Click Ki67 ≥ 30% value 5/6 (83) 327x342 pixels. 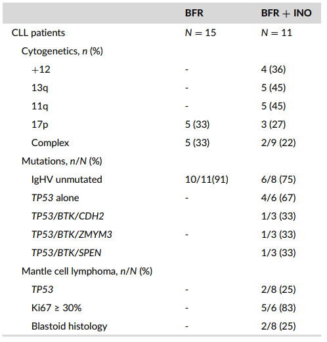coord(278,308)
